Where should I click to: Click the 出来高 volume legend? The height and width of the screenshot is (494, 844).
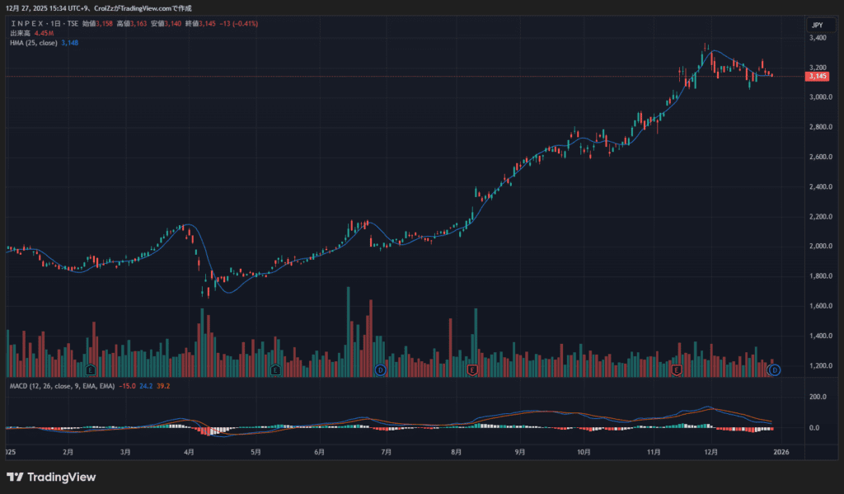point(20,33)
